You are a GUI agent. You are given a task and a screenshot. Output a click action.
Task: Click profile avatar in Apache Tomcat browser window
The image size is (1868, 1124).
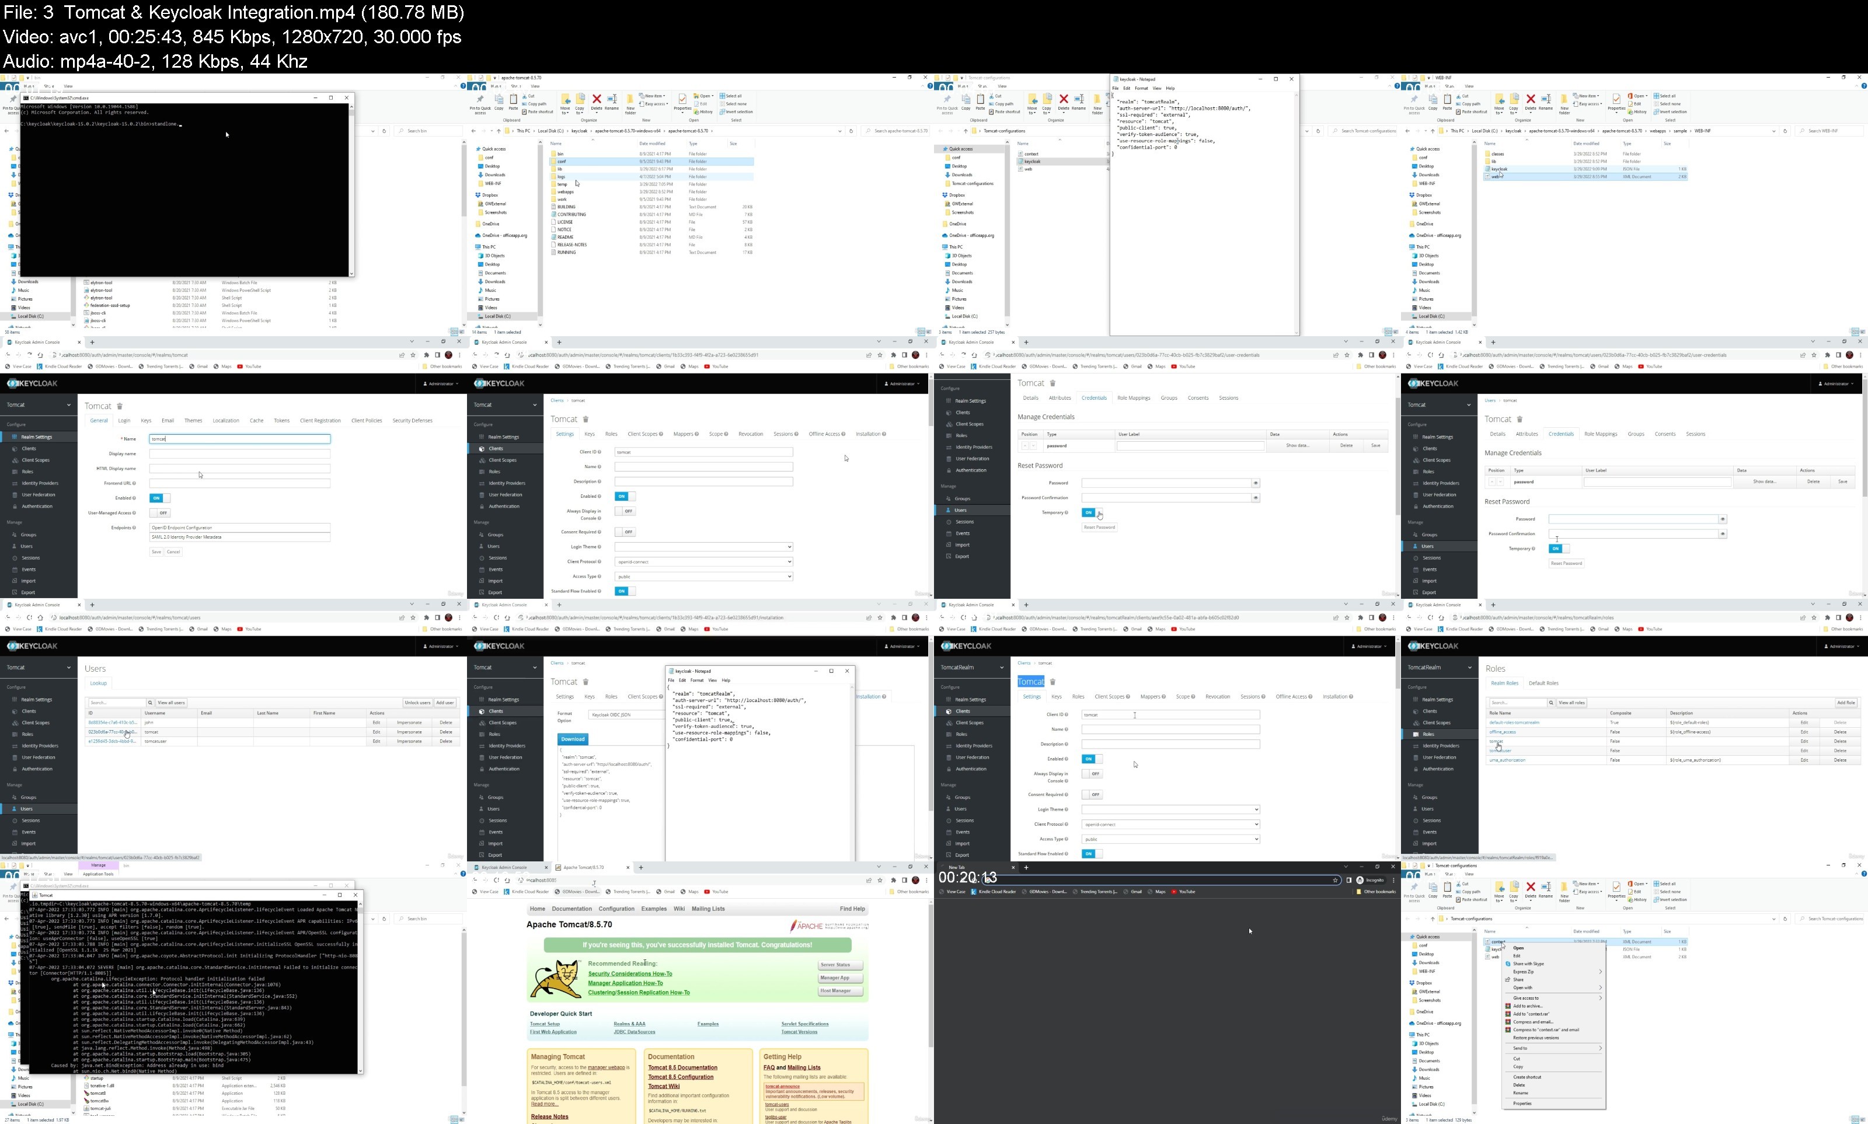[916, 880]
